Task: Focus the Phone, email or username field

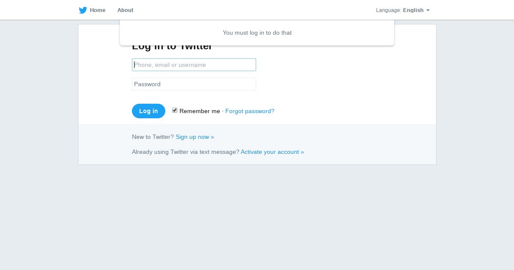Action: click(194, 65)
